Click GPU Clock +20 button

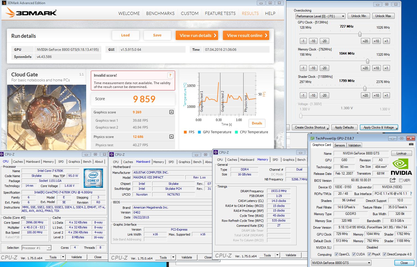coord(365,41)
